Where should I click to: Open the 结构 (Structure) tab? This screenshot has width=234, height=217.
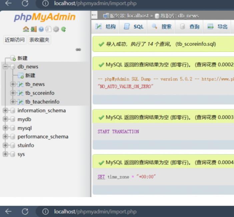[x=105, y=27]
